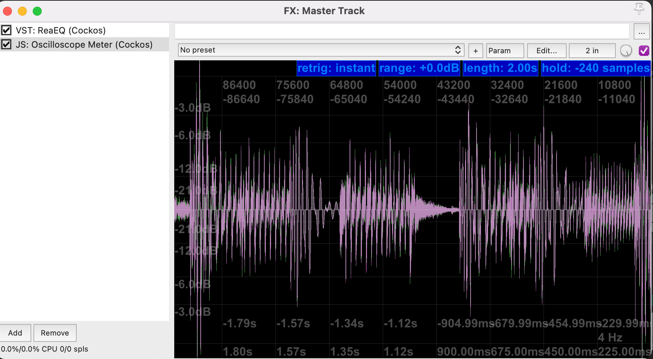Click the FX comment text field
653x359 pixels.
[x=402, y=31]
